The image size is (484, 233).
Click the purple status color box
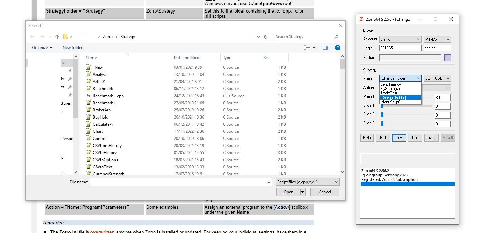coord(447,58)
